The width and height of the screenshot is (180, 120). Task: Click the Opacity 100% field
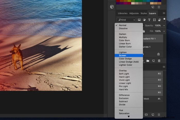[x=158, y=25]
